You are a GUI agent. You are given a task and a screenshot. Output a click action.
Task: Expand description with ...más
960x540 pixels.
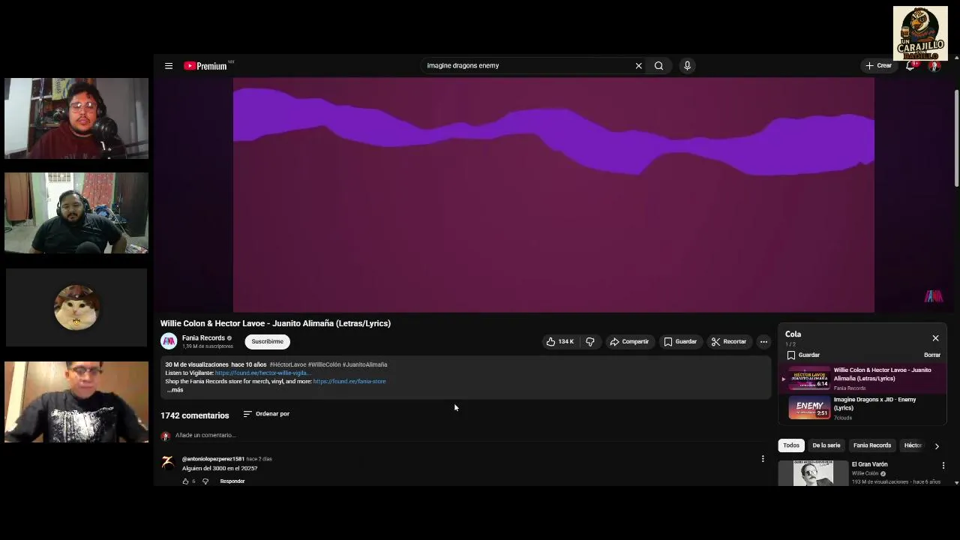point(175,390)
